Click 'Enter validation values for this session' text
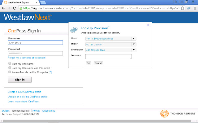The height and width of the screenshot is (123, 198). 100,33
